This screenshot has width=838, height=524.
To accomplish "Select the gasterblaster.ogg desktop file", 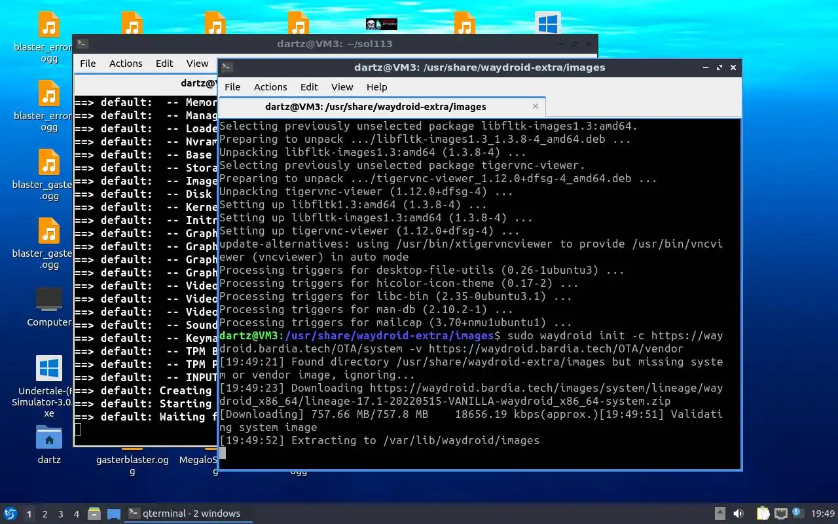I will pyautogui.click(x=132, y=464).
